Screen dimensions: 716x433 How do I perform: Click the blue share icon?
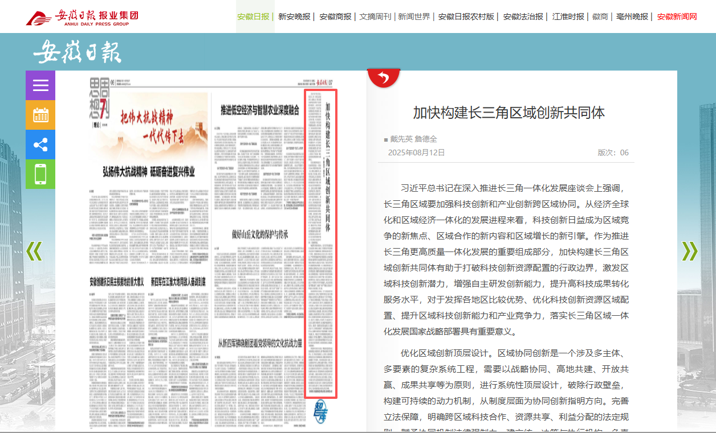pyautogui.click(x=40, y=145)
